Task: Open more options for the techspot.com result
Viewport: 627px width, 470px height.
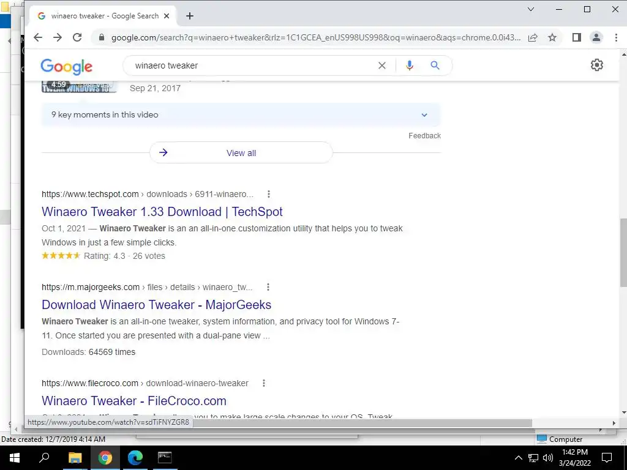Action: [x=269, y=194]
